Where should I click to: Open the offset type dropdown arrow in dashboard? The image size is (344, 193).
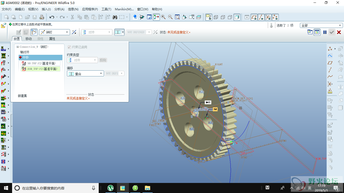point(123,32)
